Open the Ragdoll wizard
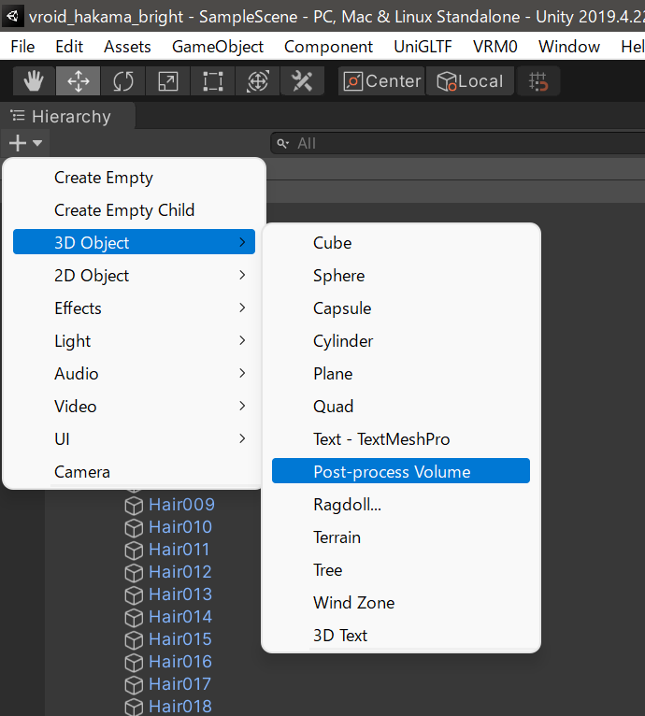 pos(401,505)
